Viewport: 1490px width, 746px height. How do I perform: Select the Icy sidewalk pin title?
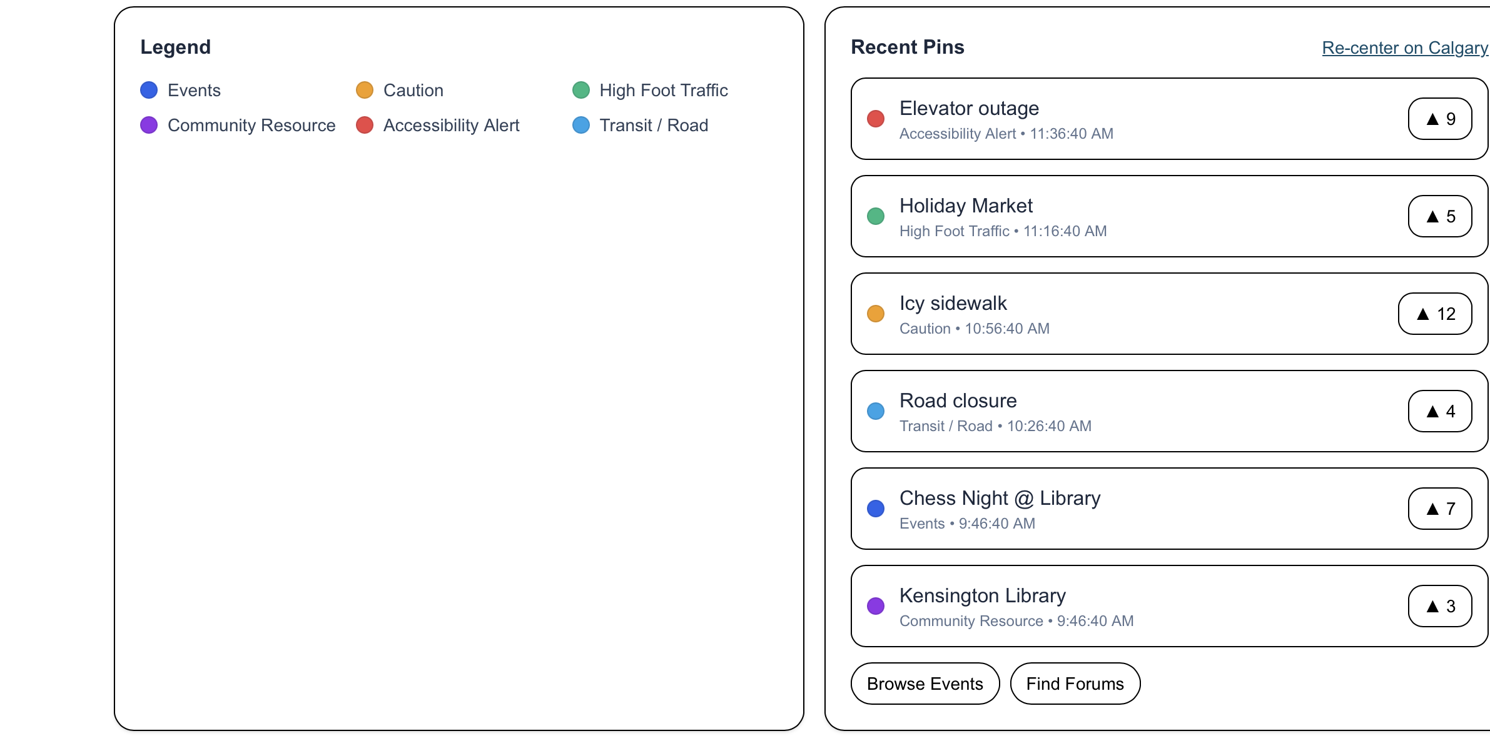coord(953,303)
